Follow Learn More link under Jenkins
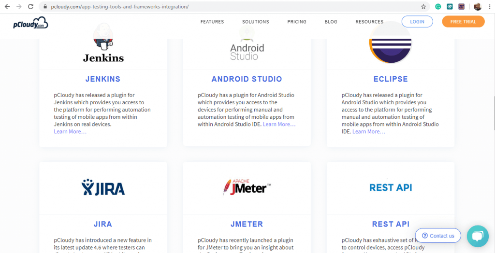The width and height of the screenshot is (495, 253). (x=70, y=132)
